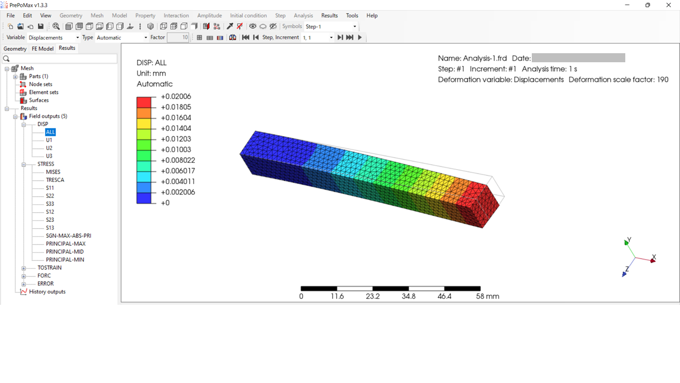This screenshot has height=383, width=680.
Task: Open the Tools menu
Action: tap(352, 15)
